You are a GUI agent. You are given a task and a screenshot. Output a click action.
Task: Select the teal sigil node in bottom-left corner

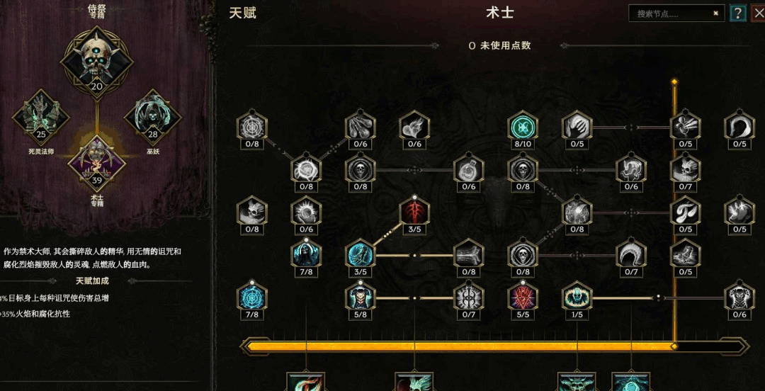[x=251, y=297]
